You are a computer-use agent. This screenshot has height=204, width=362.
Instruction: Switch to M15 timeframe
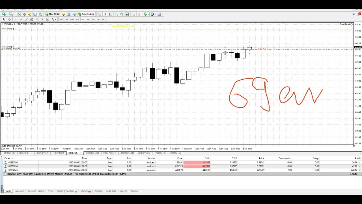point(72,19)
